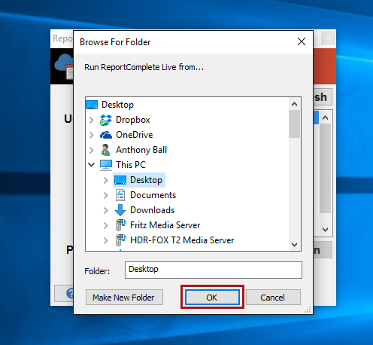This screenshot has width=373, height=345.
Task: Confirm selection with the OK button
Action: tap(212, 298)
